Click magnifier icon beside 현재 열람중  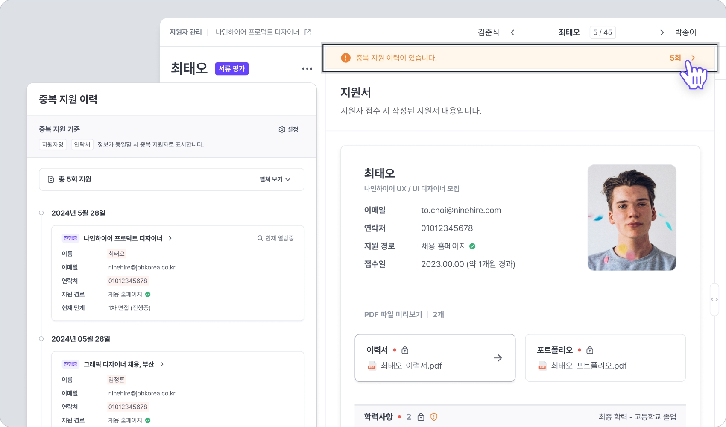click(x=260, y=238)
